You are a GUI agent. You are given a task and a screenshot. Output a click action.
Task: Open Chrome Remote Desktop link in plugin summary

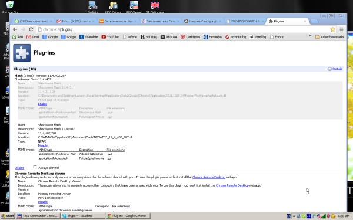(209, 177)
